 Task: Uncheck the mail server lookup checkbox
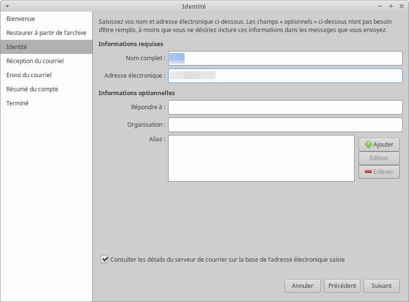tap(104, 259)
